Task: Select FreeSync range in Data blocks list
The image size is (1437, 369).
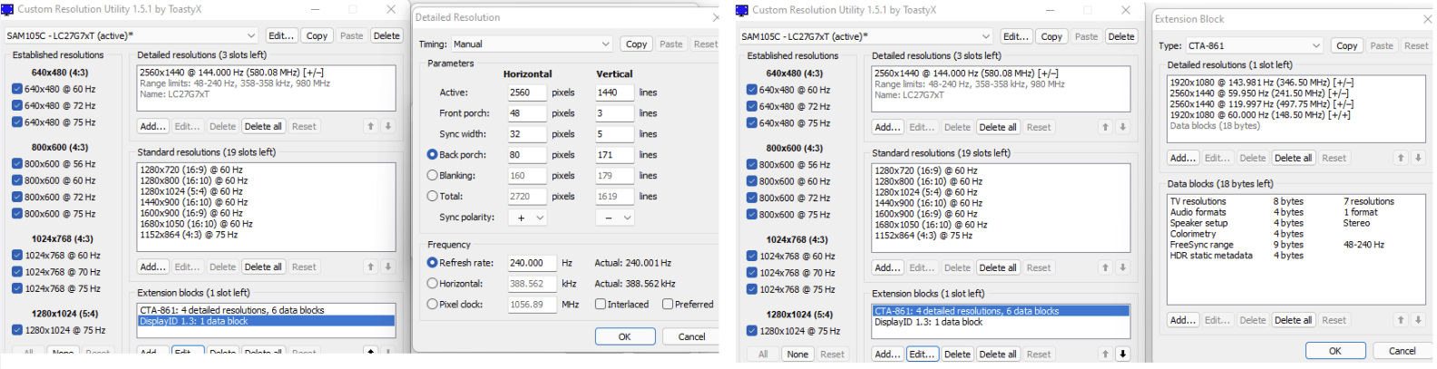Action: point(1201,245)
